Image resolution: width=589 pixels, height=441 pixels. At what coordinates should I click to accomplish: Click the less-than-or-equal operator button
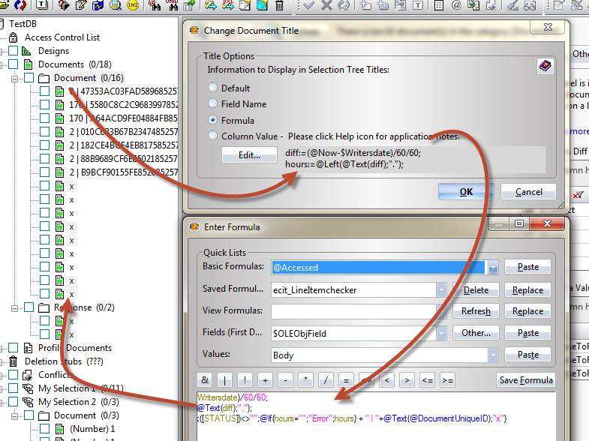coord(428,380)
